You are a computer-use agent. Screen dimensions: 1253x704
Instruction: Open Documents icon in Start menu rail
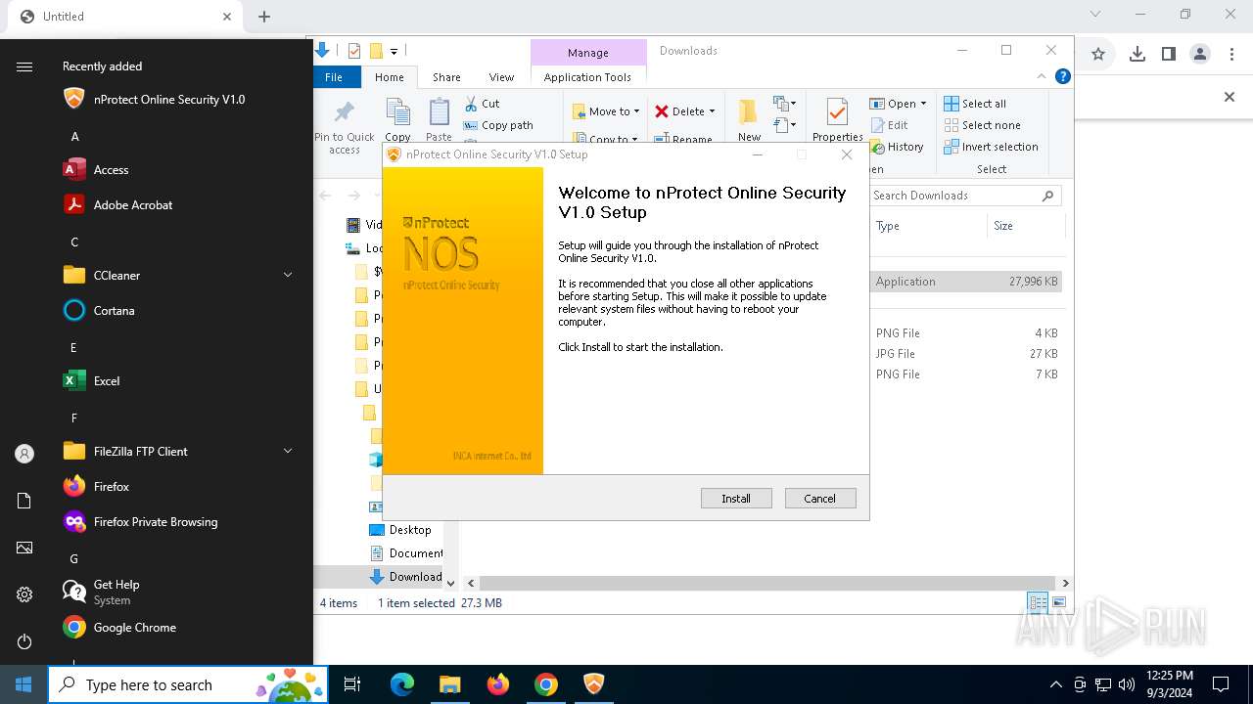tap(24, 501)
